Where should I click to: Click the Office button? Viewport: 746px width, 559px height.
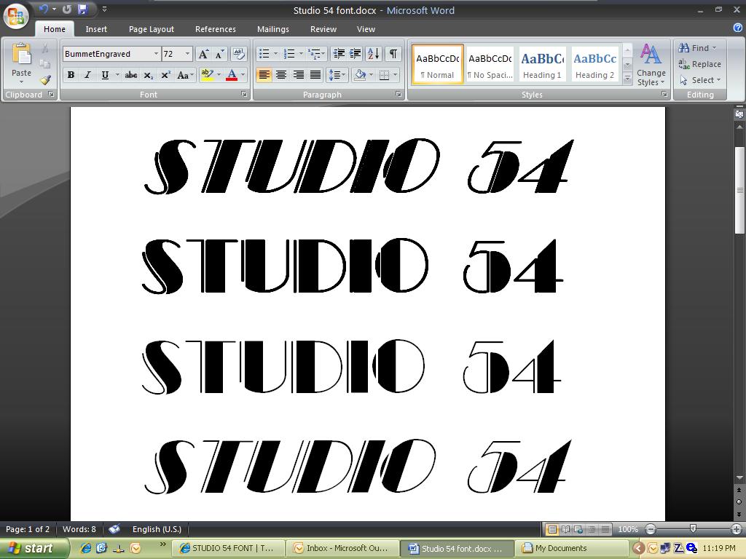pyautogui.click(x=16, y=16)
